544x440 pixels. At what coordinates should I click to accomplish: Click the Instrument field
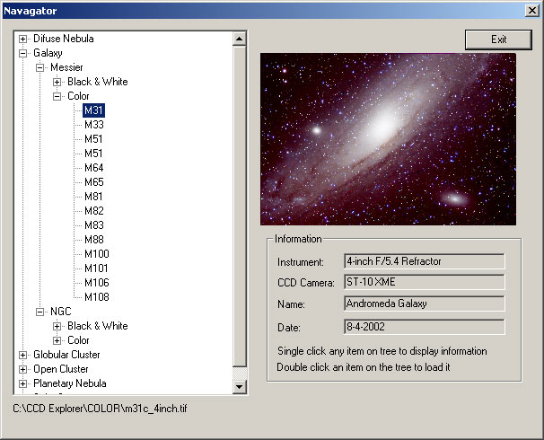point(424,261)
